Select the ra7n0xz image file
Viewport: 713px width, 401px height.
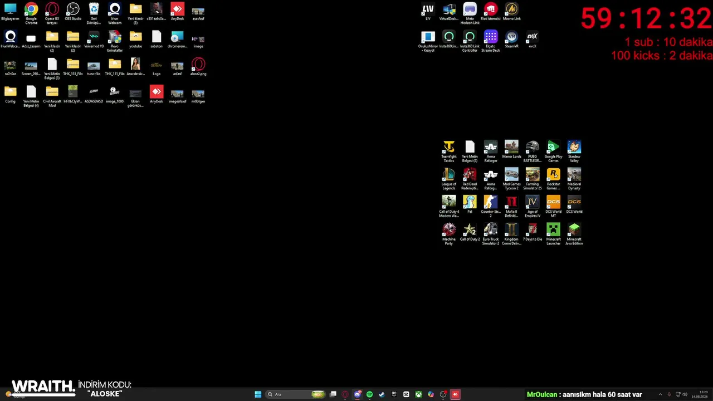click(x=10, y=67)
